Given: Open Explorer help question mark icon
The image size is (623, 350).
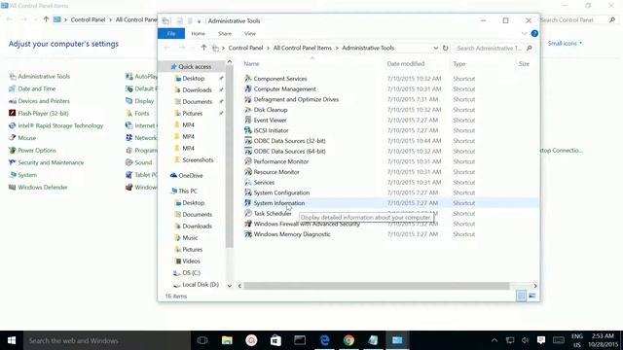Looking at the screenshot, I should [534, 34].
